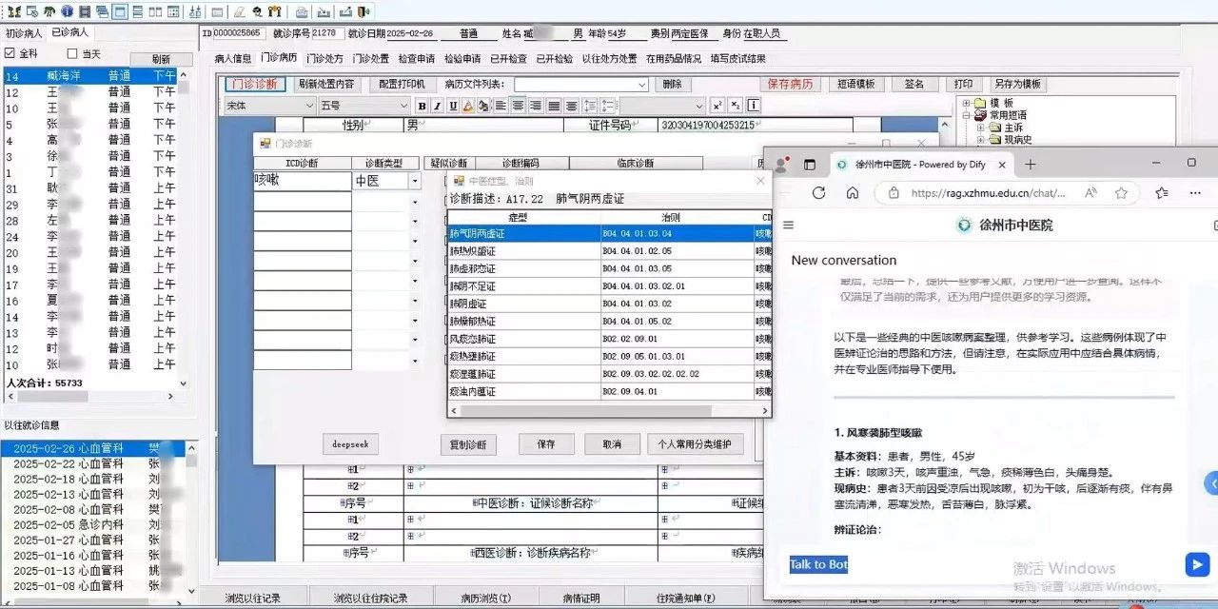Enable the 当天 checkbox
This screenshot has width=1218, height=609.
tap(71, 54)
